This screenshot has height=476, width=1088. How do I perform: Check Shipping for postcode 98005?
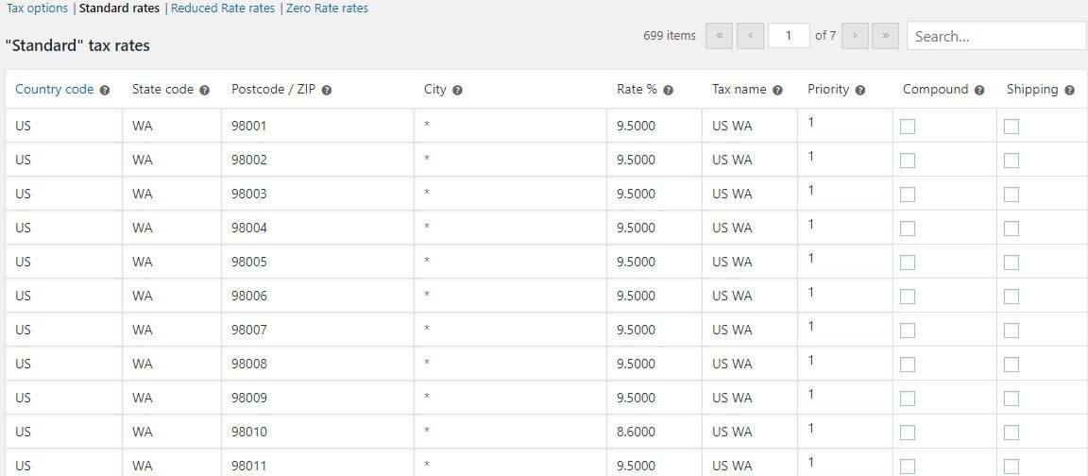click(x=1011, y=263)
